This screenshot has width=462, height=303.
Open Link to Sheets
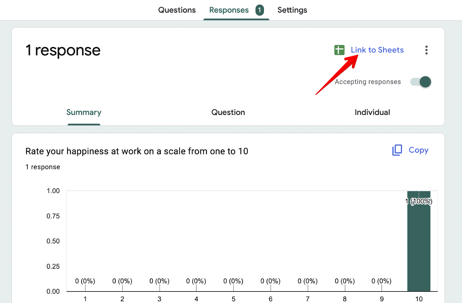coord(377,50)
